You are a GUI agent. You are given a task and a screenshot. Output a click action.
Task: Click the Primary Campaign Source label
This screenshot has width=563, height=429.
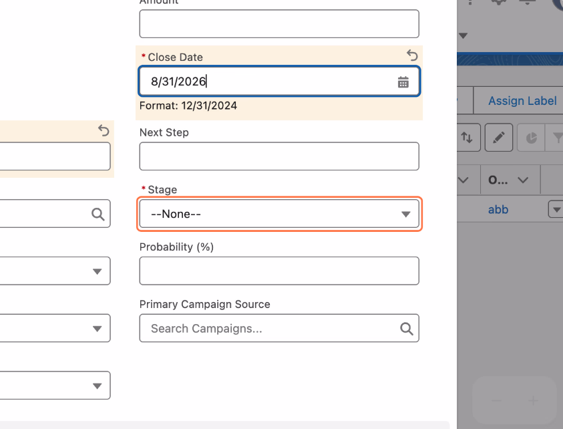coord(204,304)
